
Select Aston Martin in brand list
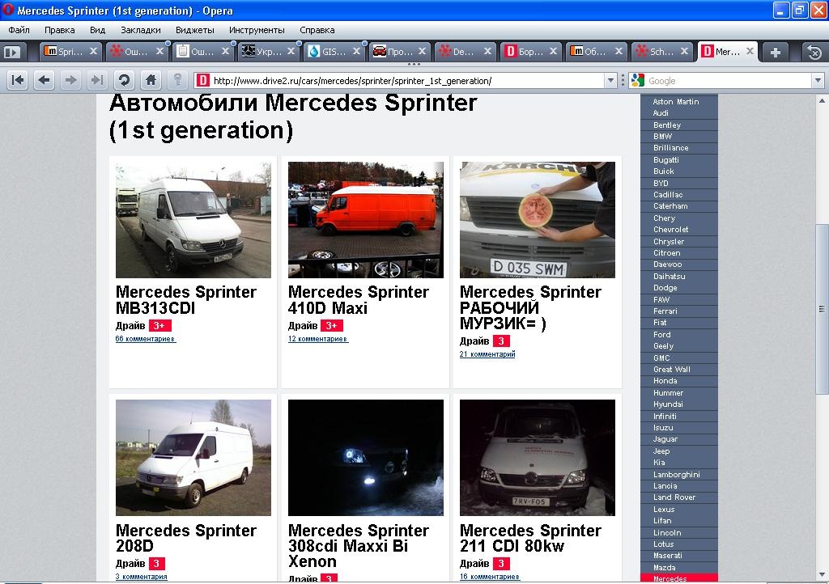[x=679, y=101]
